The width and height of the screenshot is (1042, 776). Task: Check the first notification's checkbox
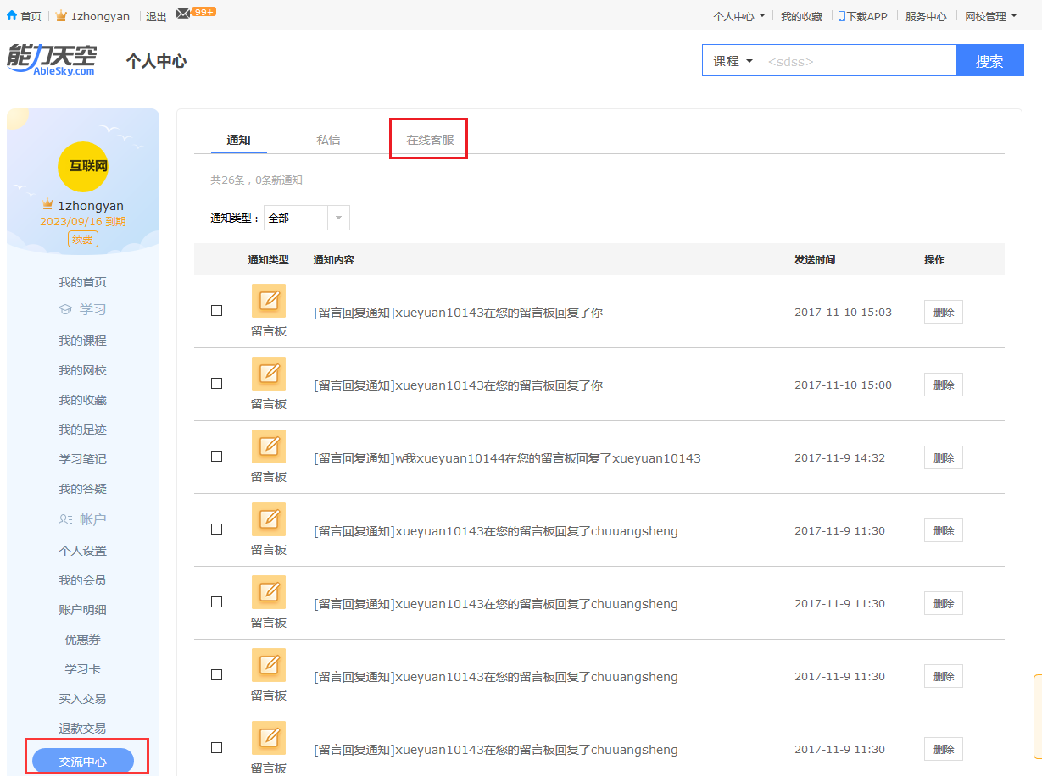click(x=216, y=311)
